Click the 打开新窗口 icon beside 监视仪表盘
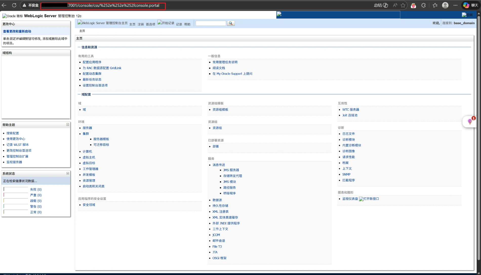 tap(369, 199)
